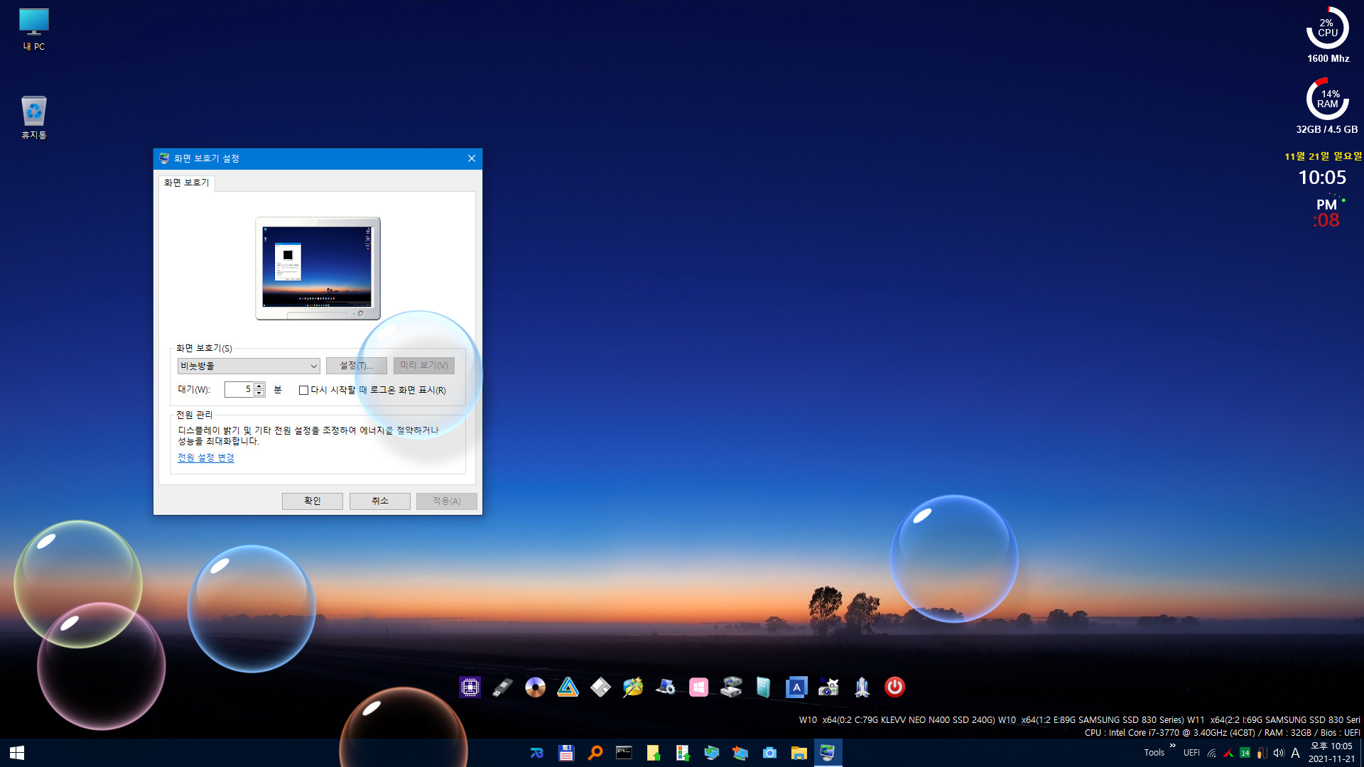Click the CPU usage gauge widget
This screenshot has height=767, width=1364.
pos(1327,28)
